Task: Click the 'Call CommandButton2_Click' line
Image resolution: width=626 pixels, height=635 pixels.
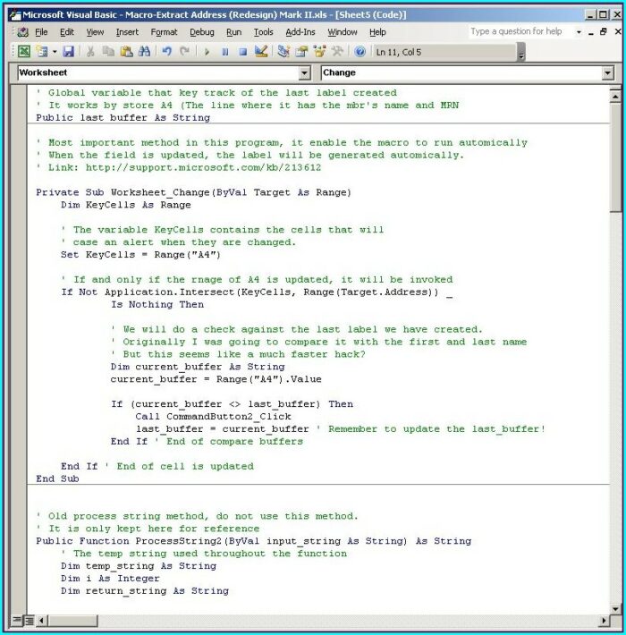Action: click(x=213, y=417)
